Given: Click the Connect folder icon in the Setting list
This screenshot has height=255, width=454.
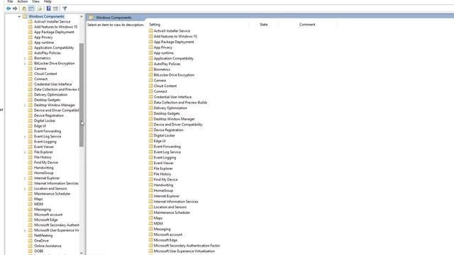Looking at the screenshot, I should [x=150, y=91].
